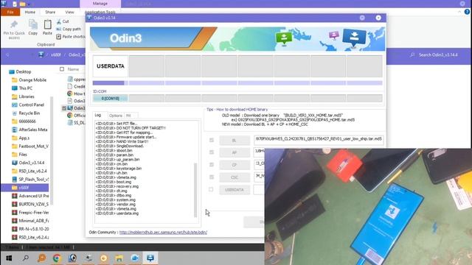Click the Paste icon in the ribbon
This screenshot has width=472, height=265.
pyautogui.click(x=47, y=24)
